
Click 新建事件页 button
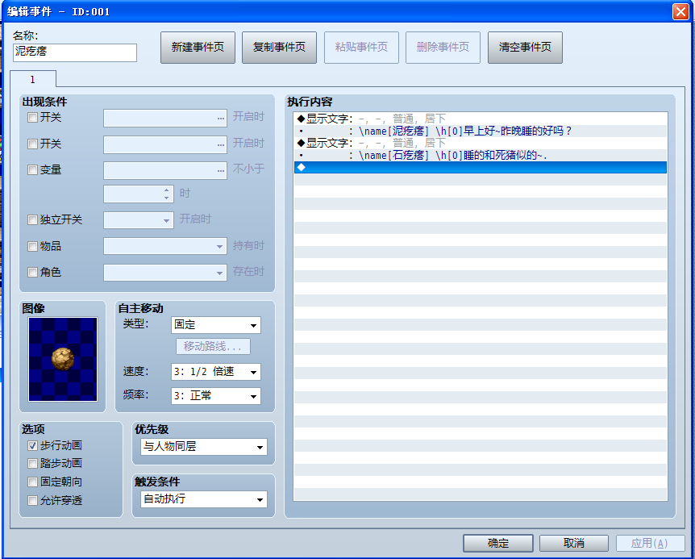(x=198, y=48)
